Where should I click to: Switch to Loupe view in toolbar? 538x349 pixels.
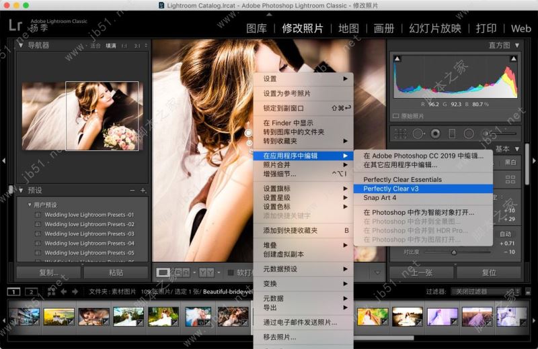tap(163, 272)
